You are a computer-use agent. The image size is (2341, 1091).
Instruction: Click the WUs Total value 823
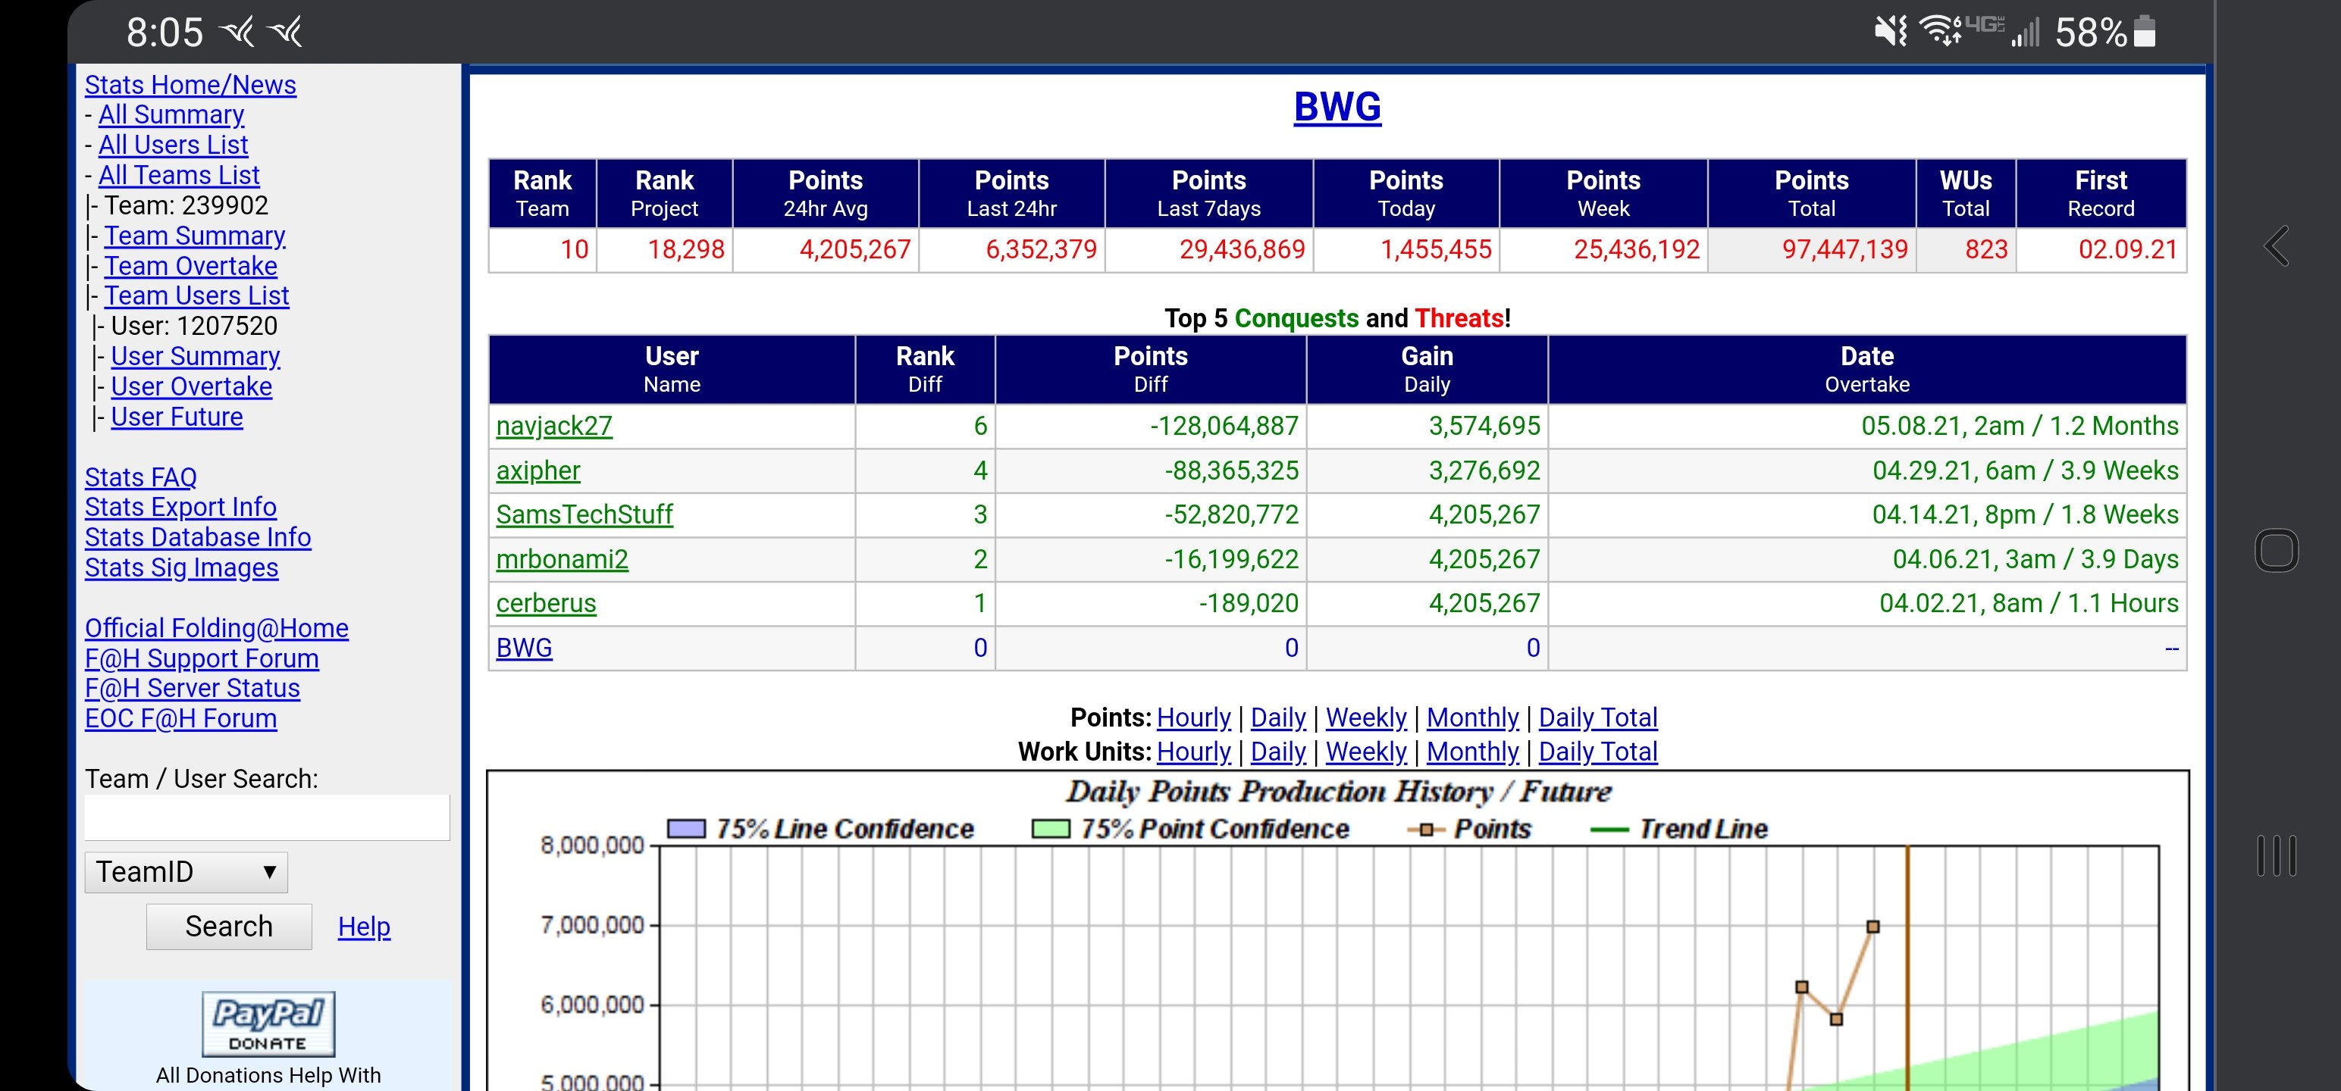click(x=1985, y=250)
